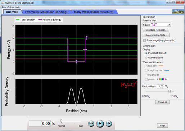Click the Potential Energy legend entry
This screenshot has width=185, height=131.
coord(50,20)
